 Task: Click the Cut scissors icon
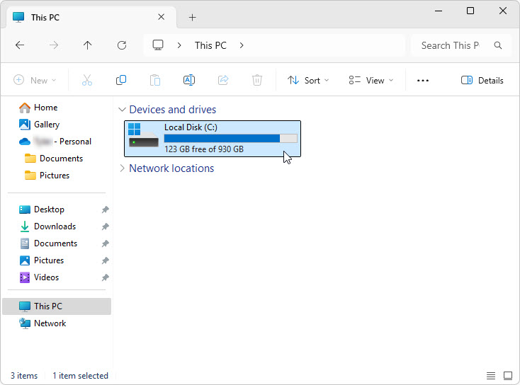coord(87,80)
